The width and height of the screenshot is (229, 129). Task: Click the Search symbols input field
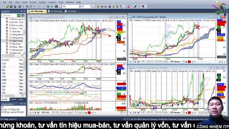tap(9, 15)
